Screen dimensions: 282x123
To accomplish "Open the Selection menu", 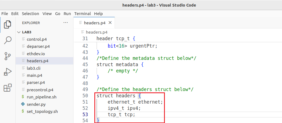I will 30,14.
